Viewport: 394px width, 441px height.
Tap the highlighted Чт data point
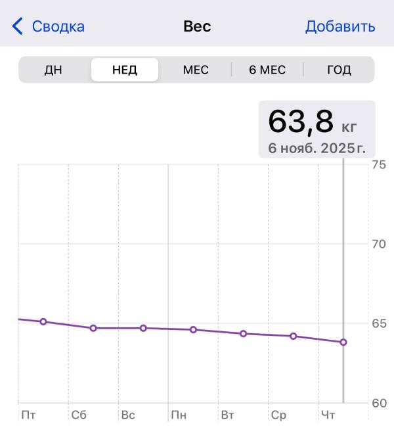pyautogui.click(x=343, y=342)
